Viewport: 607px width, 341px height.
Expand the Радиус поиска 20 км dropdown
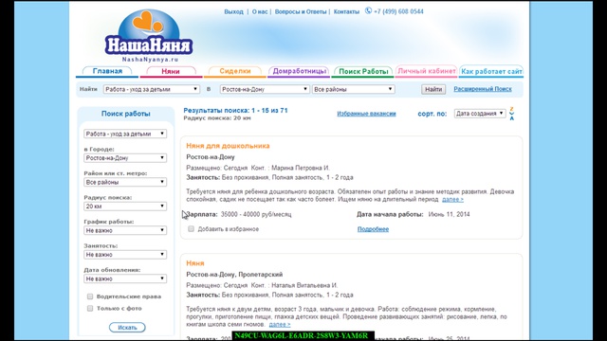pyautogui.click(x=125, y=206)
